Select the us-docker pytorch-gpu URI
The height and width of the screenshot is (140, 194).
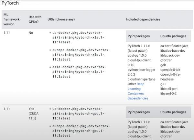tap(78, 113)
